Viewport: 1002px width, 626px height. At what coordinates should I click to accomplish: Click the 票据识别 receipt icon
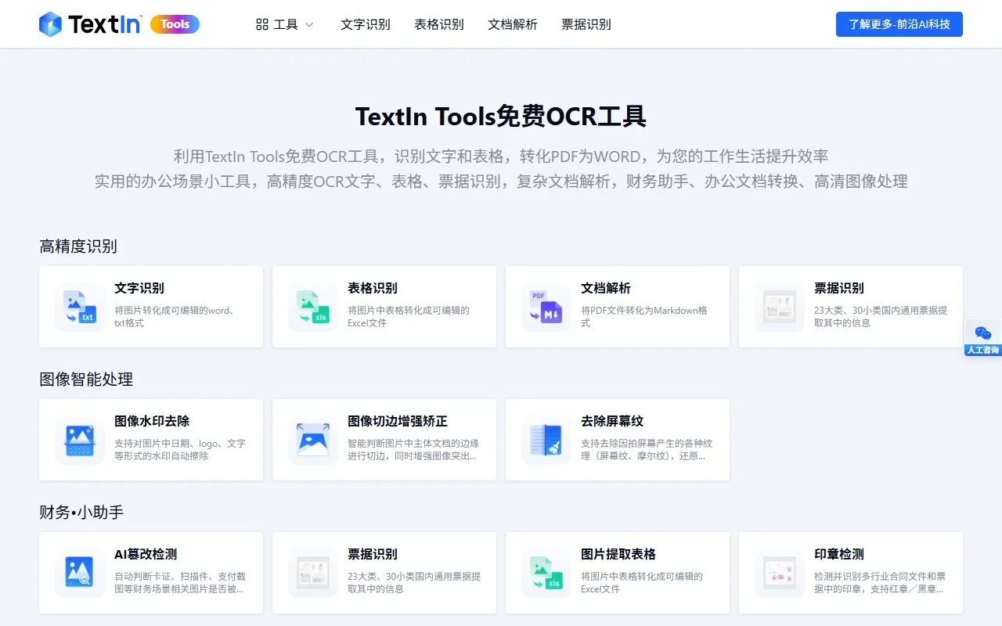coord(779,306)
